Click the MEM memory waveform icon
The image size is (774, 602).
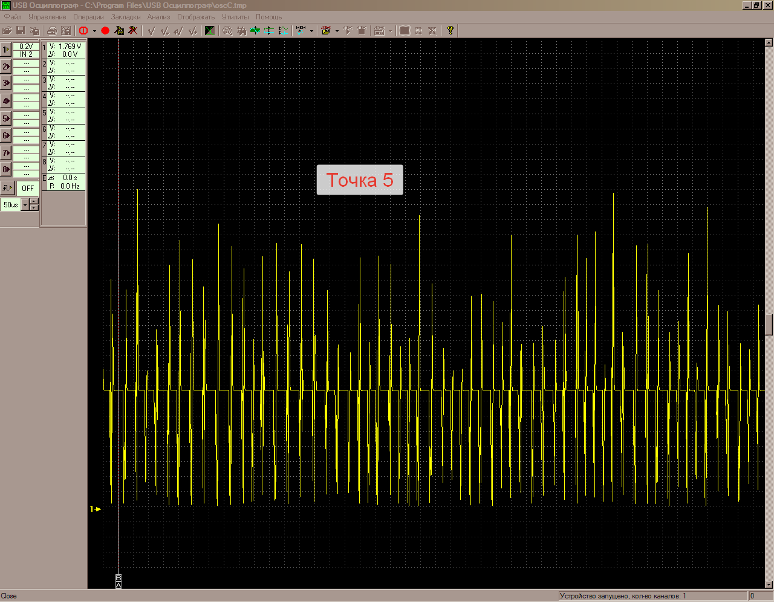[x=301, y=30]
